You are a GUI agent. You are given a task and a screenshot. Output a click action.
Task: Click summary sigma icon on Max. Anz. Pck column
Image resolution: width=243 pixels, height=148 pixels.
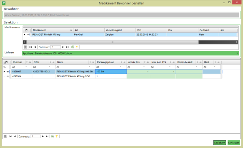pyautogui.click(x=170, y=62)
